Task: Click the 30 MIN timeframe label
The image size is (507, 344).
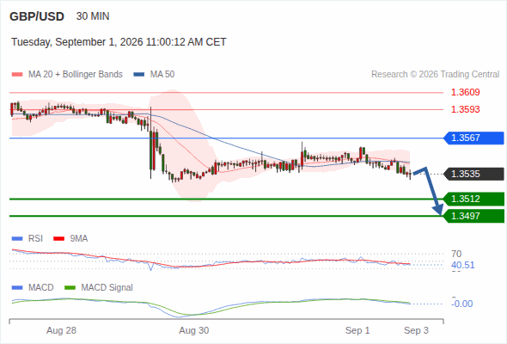Action: tap(93, 16)
